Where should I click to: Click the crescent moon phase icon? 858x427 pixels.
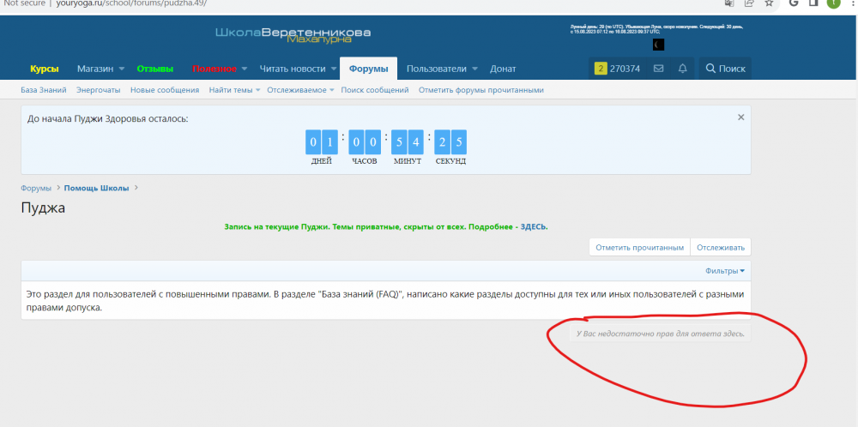coord(657,44)
